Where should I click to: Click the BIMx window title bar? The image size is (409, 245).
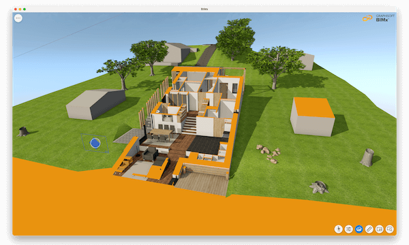tap(204, 9)
